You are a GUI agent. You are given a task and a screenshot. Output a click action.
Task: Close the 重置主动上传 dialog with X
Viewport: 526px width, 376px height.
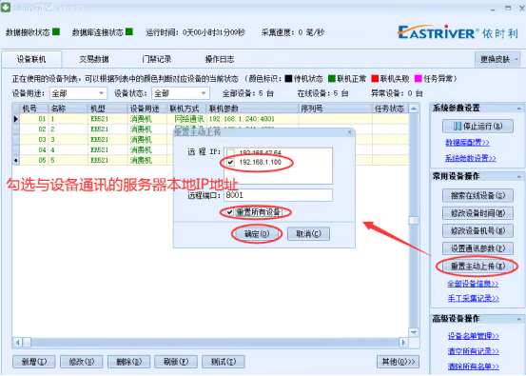point(349,132)
